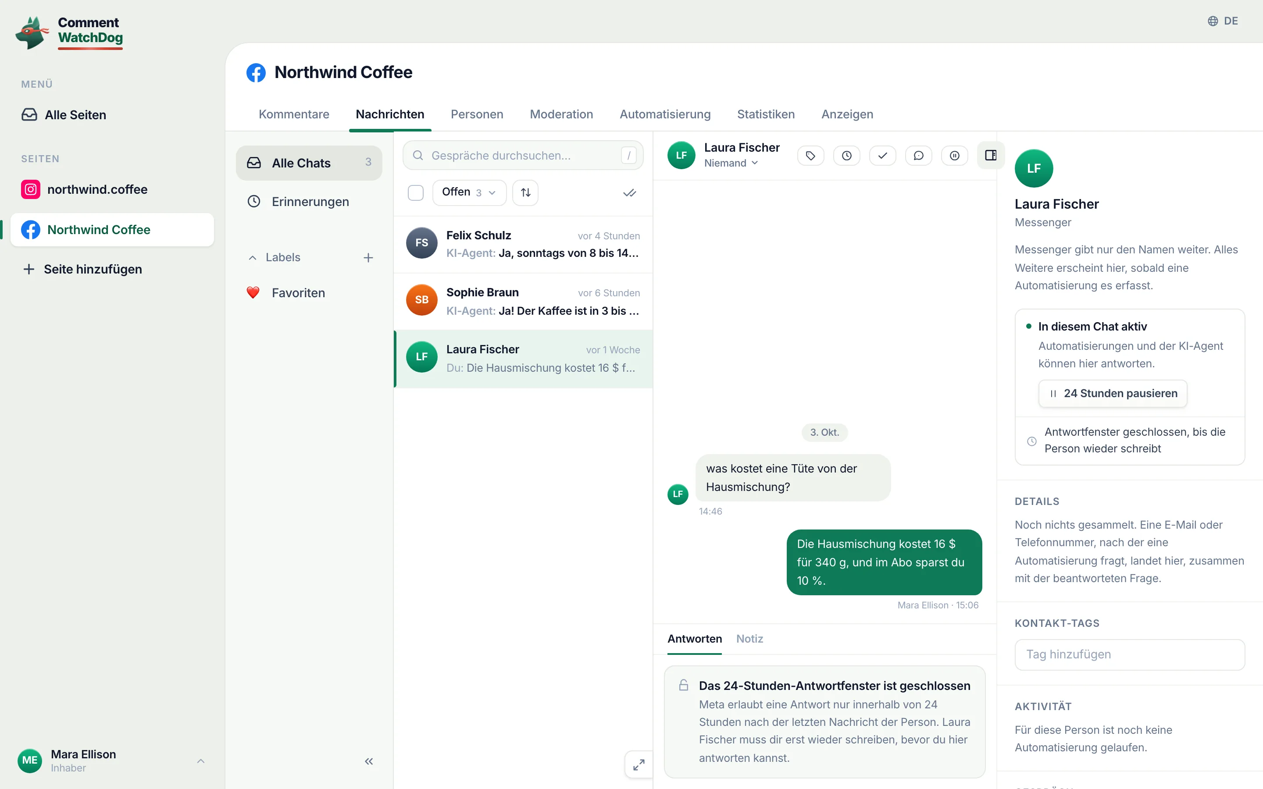The image size is (1263, 789).
Task: Mark all read with double-check icon
Action: click(x=629, y=193)
